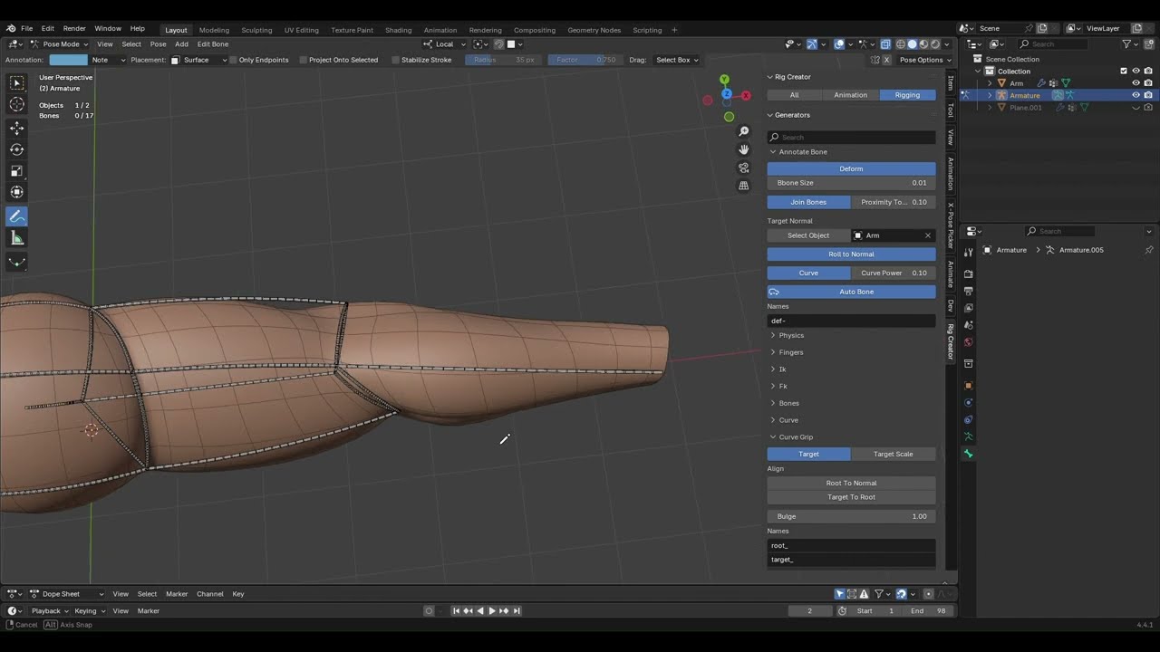Click the Target To Root button

click(x=851, y=497)
